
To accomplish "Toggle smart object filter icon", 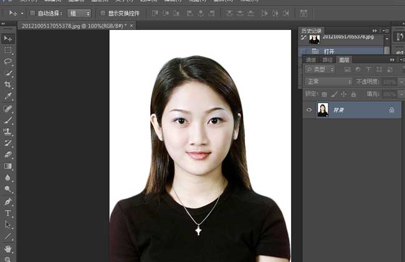I will point(390,69).
